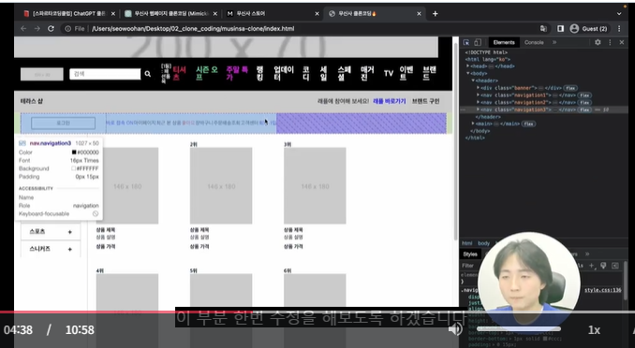This screenshot has height=348, width=635.
Task: Toggle the device toolbar icon in DevTools
Action: [478, 42]
